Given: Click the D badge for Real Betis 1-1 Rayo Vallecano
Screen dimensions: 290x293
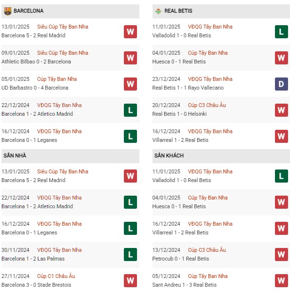Looking at the screenshot, I should point(281,84).
